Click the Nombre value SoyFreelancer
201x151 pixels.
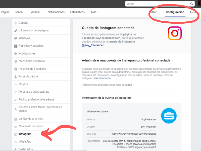click(149, 119)
